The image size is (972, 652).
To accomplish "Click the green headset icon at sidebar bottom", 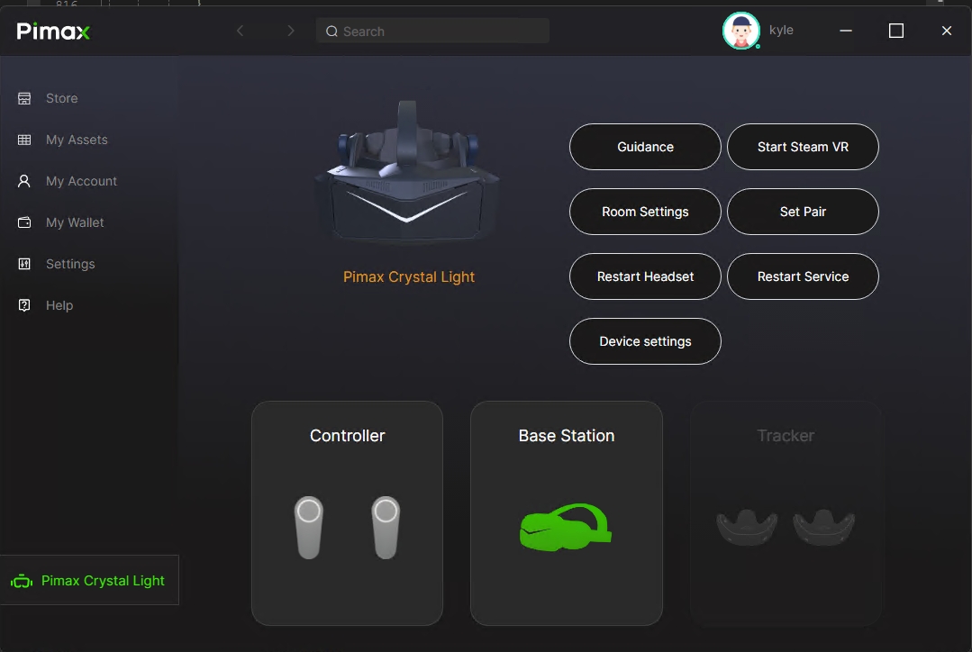I will 22,582.
